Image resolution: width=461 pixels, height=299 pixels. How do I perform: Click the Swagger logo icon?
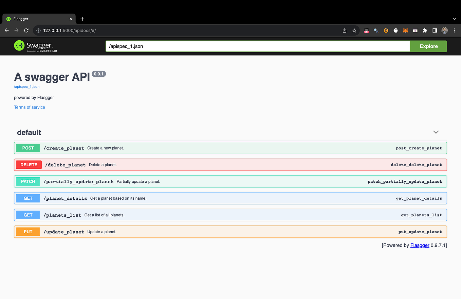pos(19,46)
